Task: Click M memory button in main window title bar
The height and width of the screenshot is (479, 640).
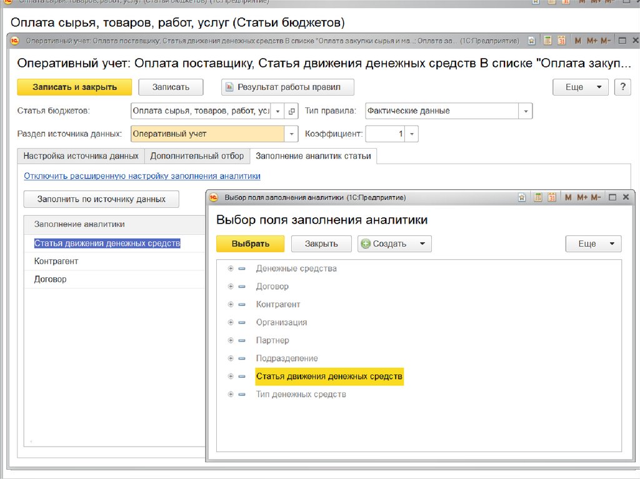Action: (577, 41)
